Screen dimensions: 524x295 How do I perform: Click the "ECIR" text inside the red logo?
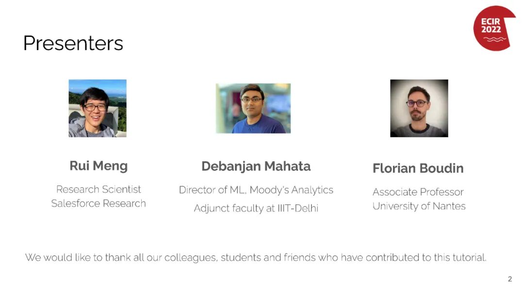click(491, 22)
